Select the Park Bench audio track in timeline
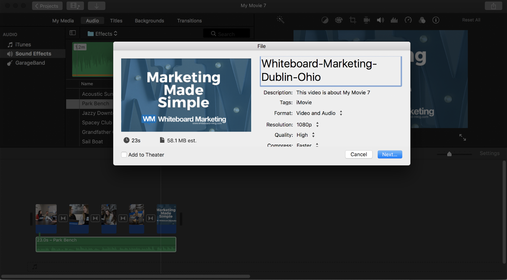The width and height of the screenshot is (507, 280). click(106, 244)
